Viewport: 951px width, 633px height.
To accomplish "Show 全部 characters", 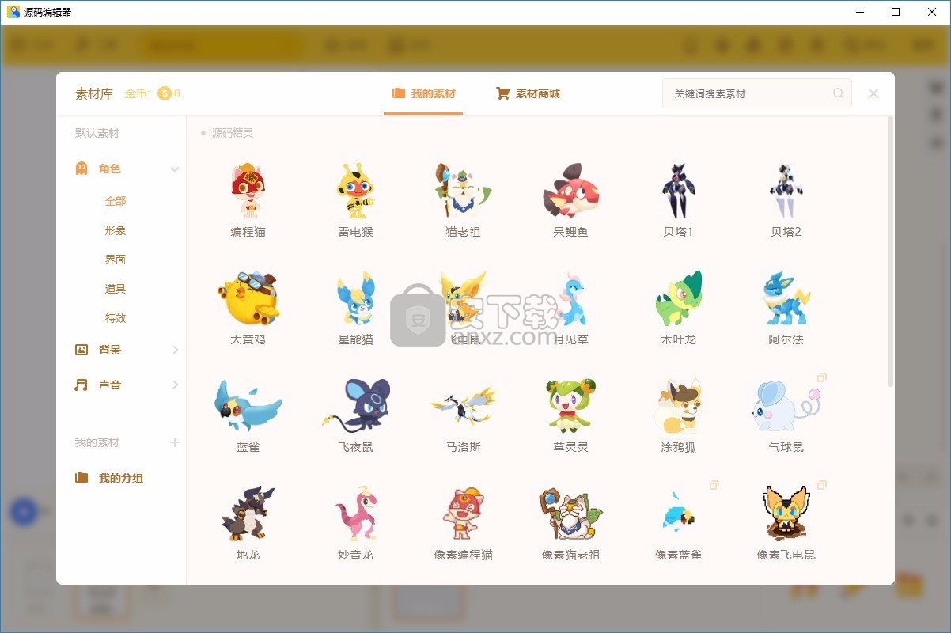I will click(x=116, y=201).
